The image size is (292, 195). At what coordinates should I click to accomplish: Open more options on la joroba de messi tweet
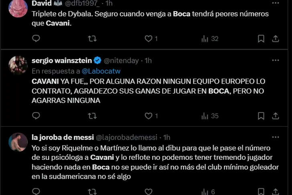(276, 137)
